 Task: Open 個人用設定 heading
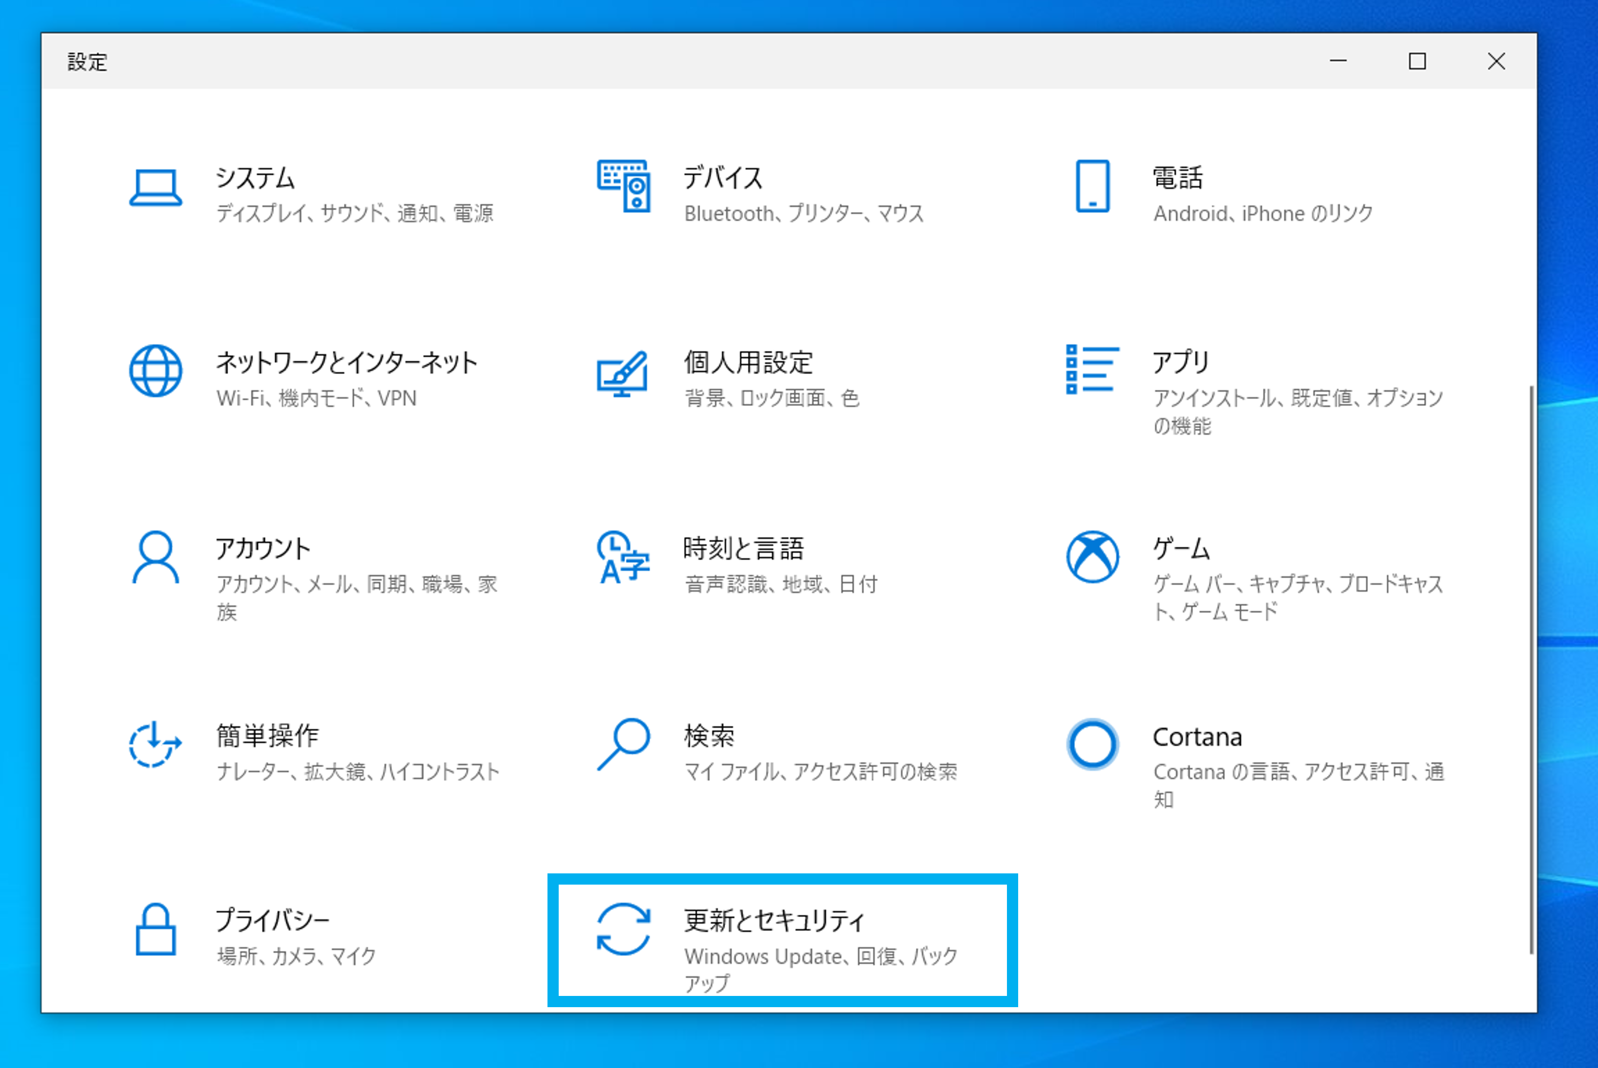(748, 362)
